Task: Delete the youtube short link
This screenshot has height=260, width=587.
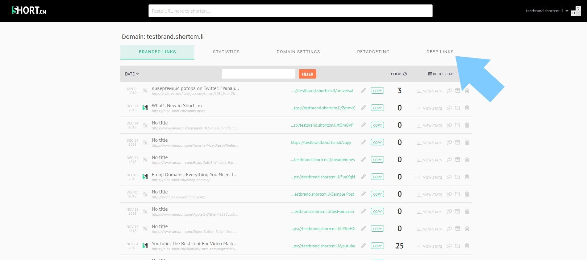Action: click(x=467, y=246)
